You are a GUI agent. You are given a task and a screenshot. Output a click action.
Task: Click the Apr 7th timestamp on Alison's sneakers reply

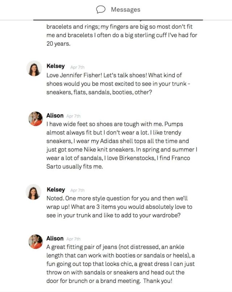[74, 116]
